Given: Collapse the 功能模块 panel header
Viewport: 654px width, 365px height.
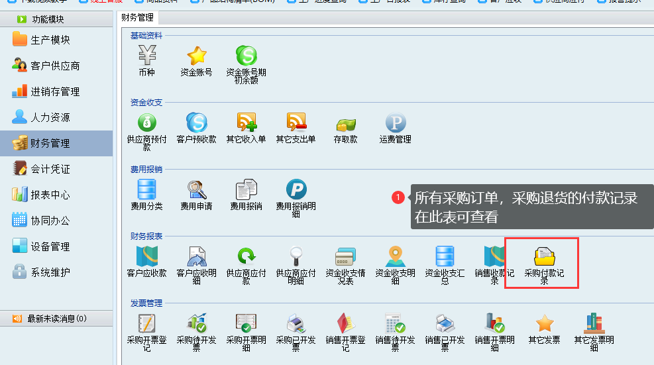Looking at the screenshot, I should tap(56, 19).
